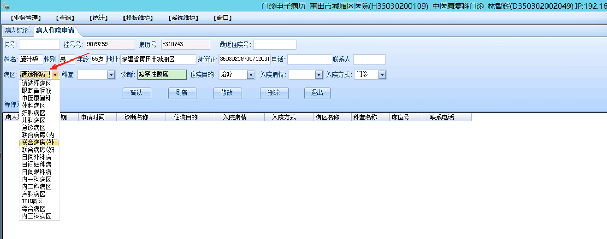Click the 诊断名称 column header
Screen dimensions: 607x239
[141, 117]
